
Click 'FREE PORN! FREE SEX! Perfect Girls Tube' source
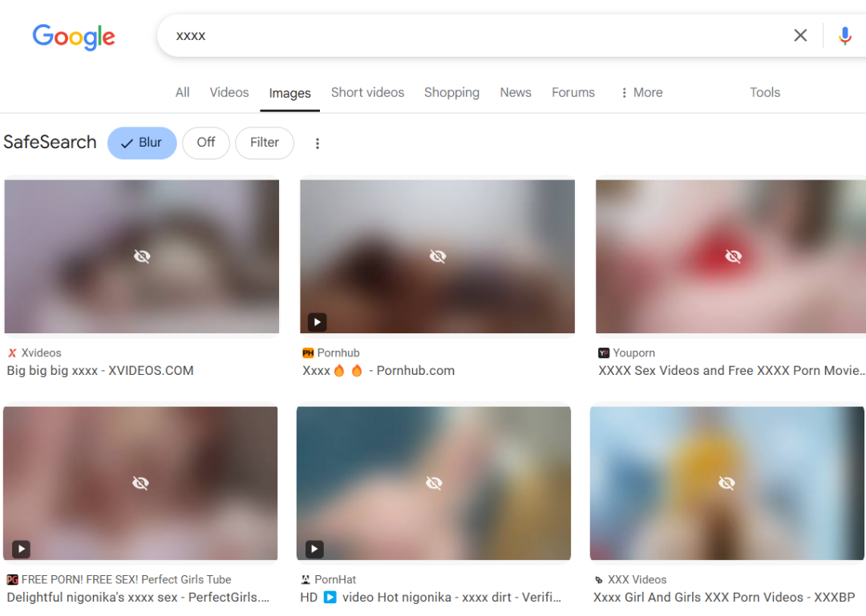(x=126, y=580)
